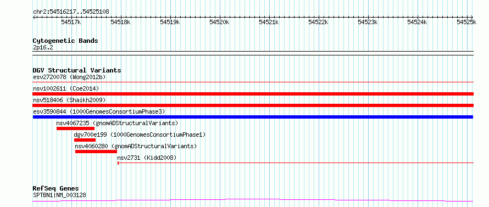Screen dimensions: 489x207
Task: Select the 54523k ruler position
Action: pyautogui.click(x=368, y=22)
